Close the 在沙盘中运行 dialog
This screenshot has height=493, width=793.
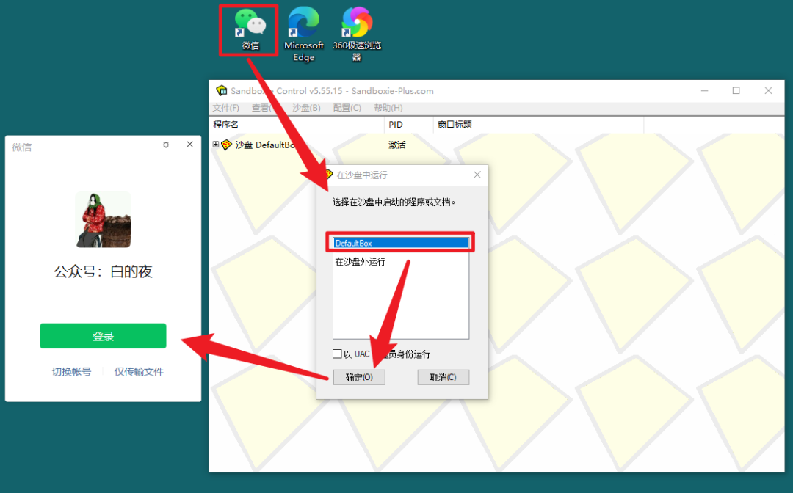[477, 175]
